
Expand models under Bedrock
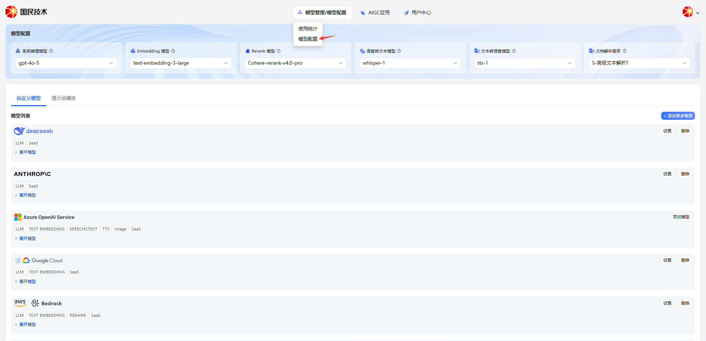(x=25, y=324)
